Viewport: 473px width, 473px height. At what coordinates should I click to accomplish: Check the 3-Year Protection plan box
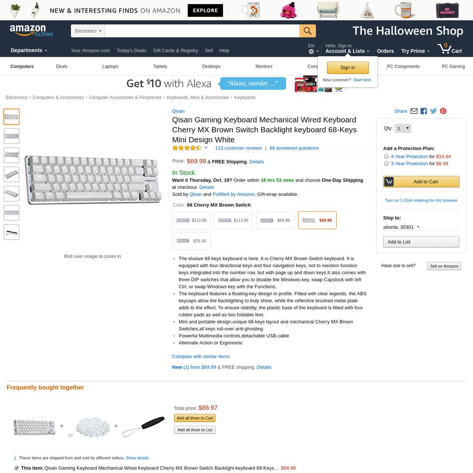coord(386,164)
